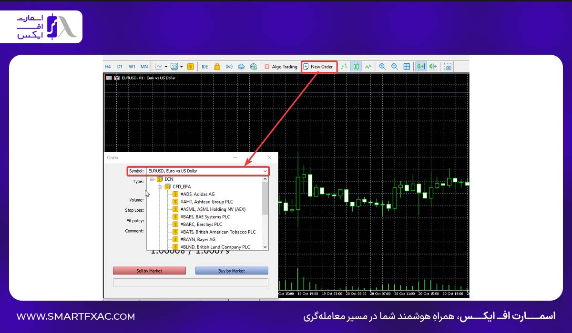Click scroll-up arrow of symbol list
The image size is (572, 333).
tap(266, 179)
